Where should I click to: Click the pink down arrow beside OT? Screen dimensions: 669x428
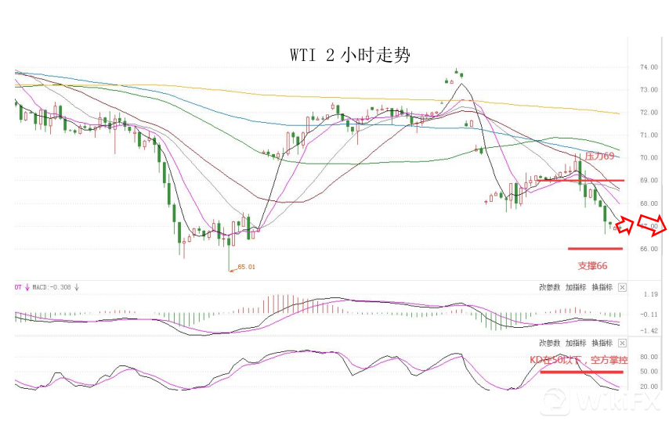point(27,287)
